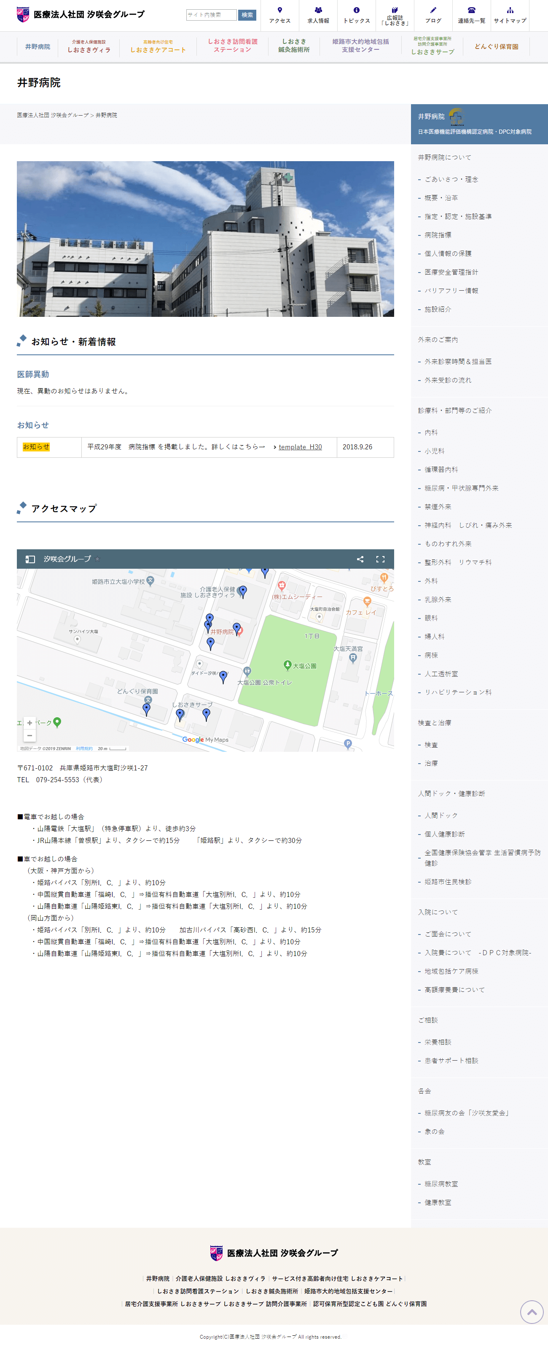Open the しおさきヴィラ navigation tab
The width and height of the screenshot is (548, 1345).
point(89,46)
